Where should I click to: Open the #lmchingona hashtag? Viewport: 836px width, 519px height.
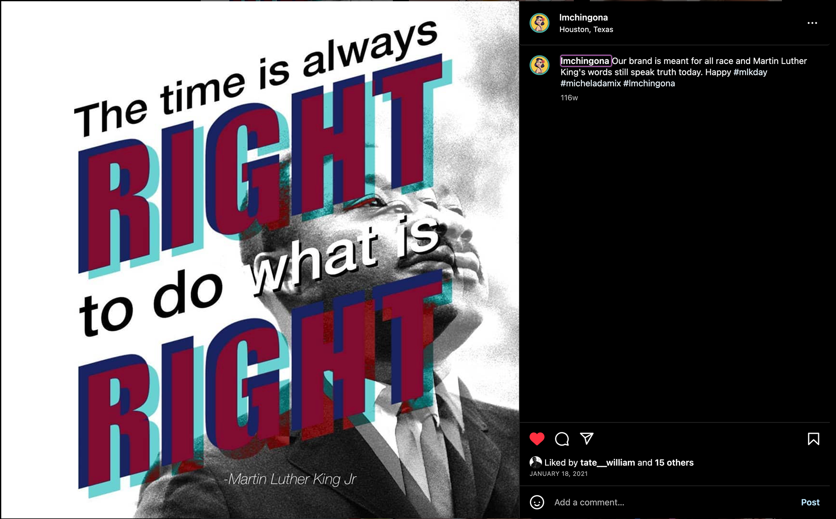coord(649,84)
